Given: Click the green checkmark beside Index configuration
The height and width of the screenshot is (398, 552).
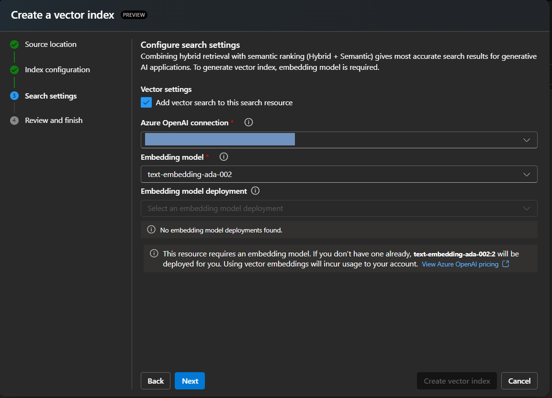Looking at the screenshot, I should pos(14,69).
